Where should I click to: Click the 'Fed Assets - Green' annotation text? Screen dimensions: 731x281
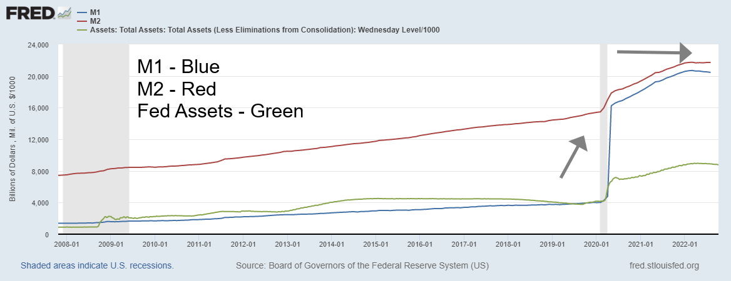(220, 112)
